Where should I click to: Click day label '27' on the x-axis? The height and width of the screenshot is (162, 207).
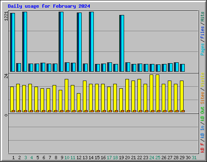coord(170,158)
